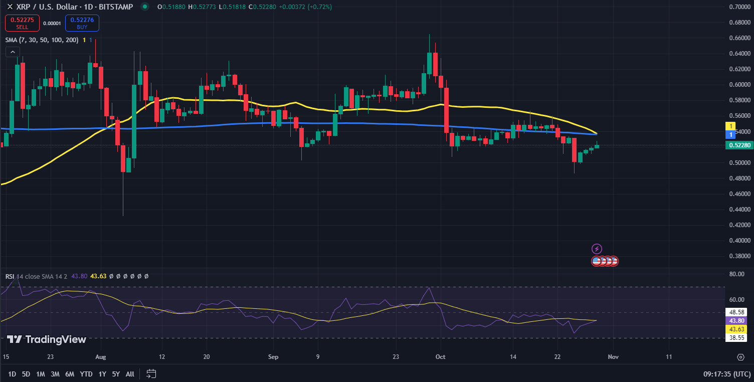Image resolution: width=754 pixels, height=382 pixels.
Task: Click the blue BUY button at 0.52276
Action: coord(82,23)
